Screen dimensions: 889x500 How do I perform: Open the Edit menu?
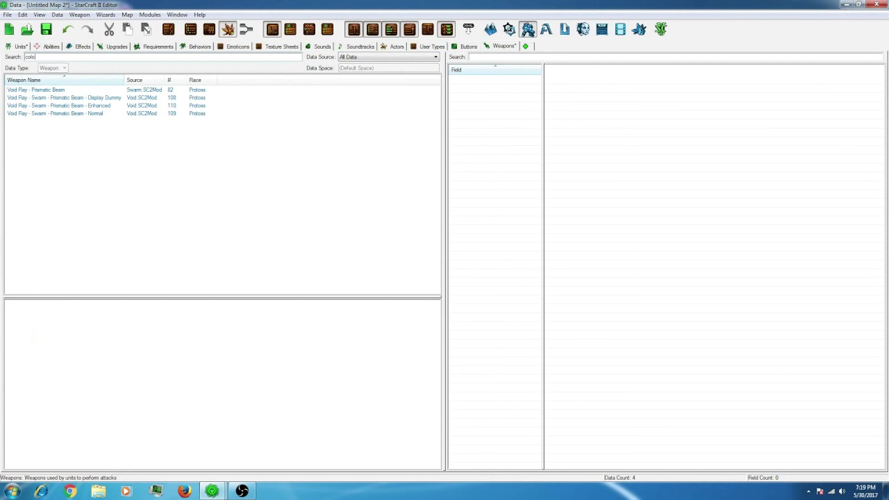point(23,15)
